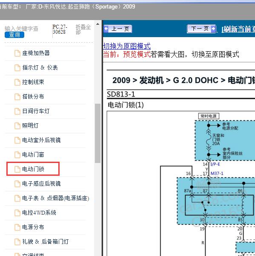The width and height of the screenshot is (255, 256).
Task: Open the 电子感应后视镜 document icon
Action: pyautogui.click(x=17, y=183)
